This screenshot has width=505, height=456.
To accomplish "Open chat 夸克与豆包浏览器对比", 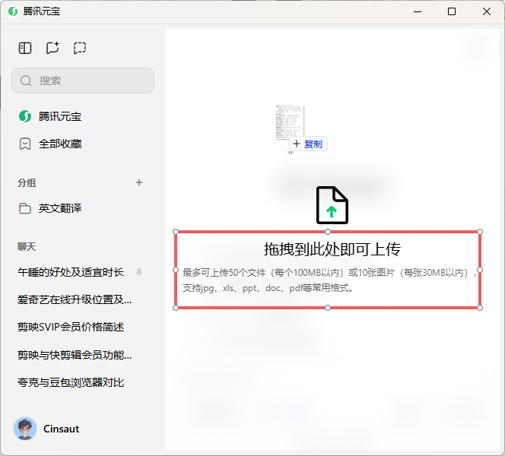I will click(71, 382).
